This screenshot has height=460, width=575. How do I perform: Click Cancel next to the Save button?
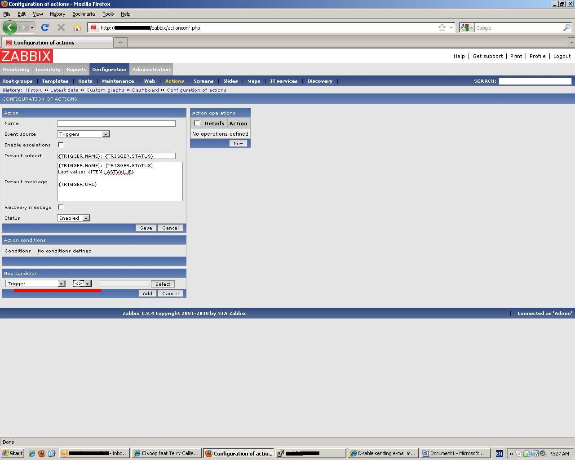pyautogui.click(x=170, y=228)
